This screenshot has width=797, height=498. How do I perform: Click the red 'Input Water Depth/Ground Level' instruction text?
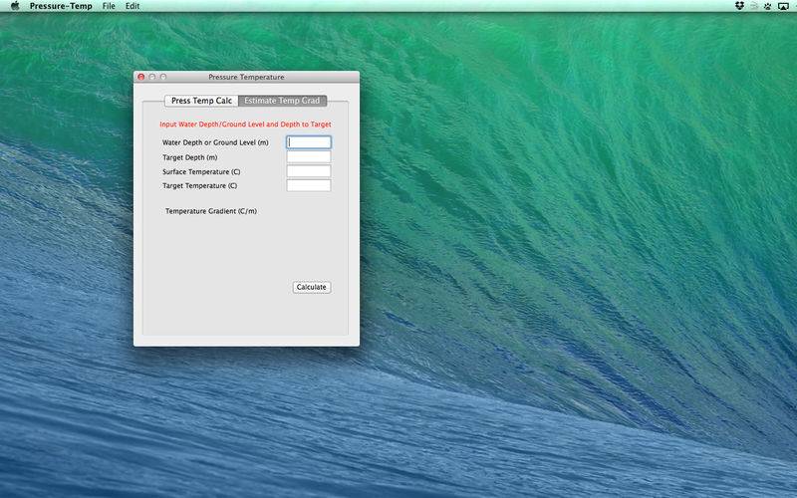pyautogui.click(x=245, y=124)
